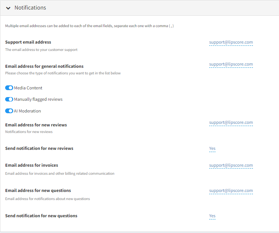
Task: Edit the new questions email address value
Action: [231, 191]
